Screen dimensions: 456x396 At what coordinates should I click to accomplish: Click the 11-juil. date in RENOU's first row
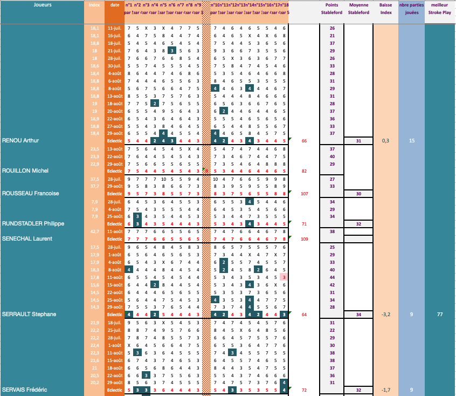(115, 28)
